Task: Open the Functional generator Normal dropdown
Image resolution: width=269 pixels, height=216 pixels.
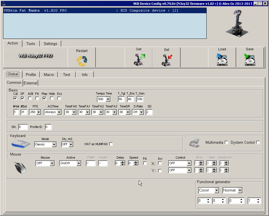Action: (x=240, y=190)
